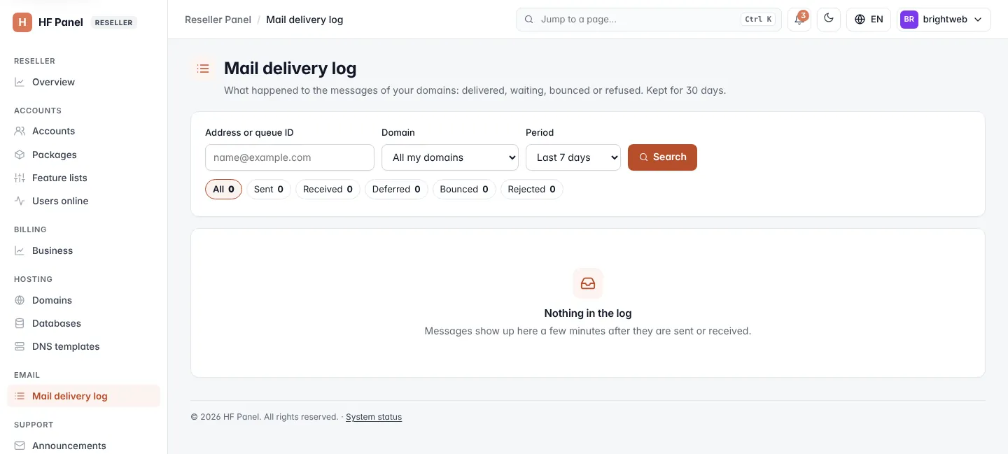The height and width of the screenshot is (454, 1008).
Task: Click the Address or queue ID field
Action: (x=290, y=157)
